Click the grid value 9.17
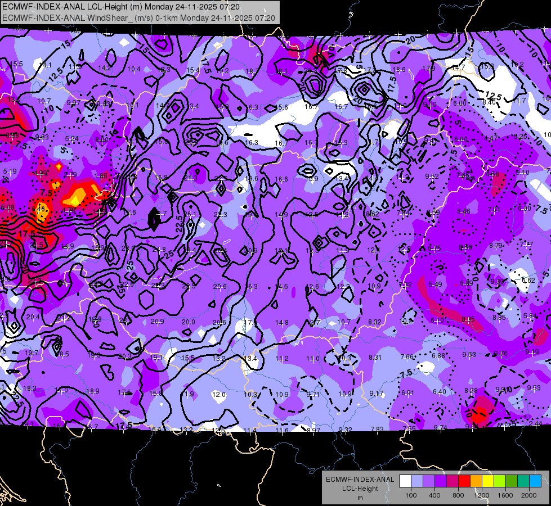The height and width of the screenshot is (506, 551). coord(376,394)
